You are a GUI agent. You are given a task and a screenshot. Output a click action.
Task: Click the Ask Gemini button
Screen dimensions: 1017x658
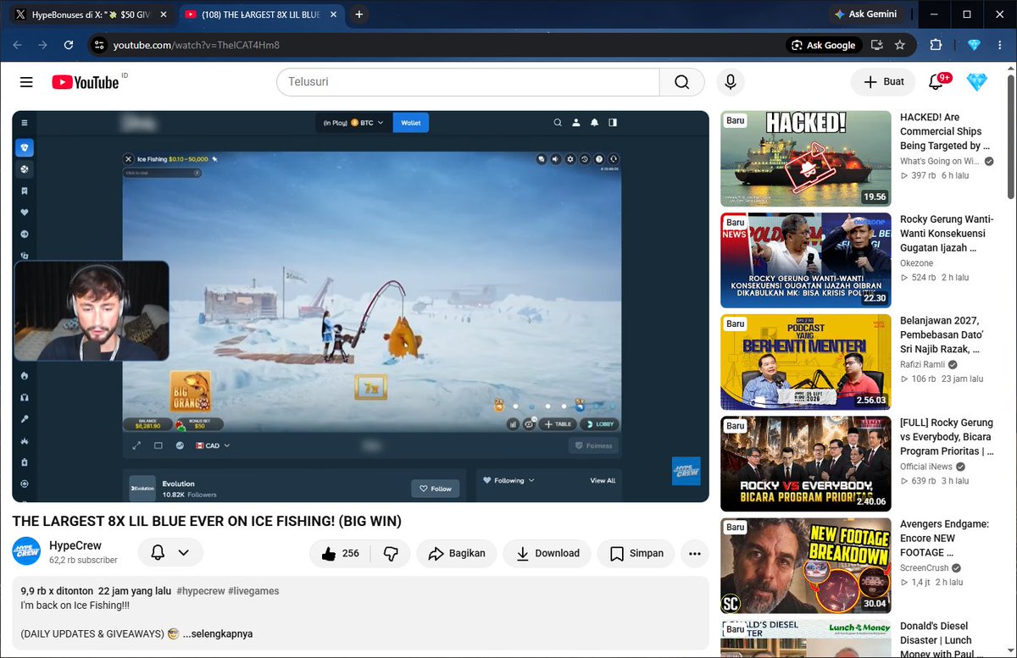coord(867,14)
